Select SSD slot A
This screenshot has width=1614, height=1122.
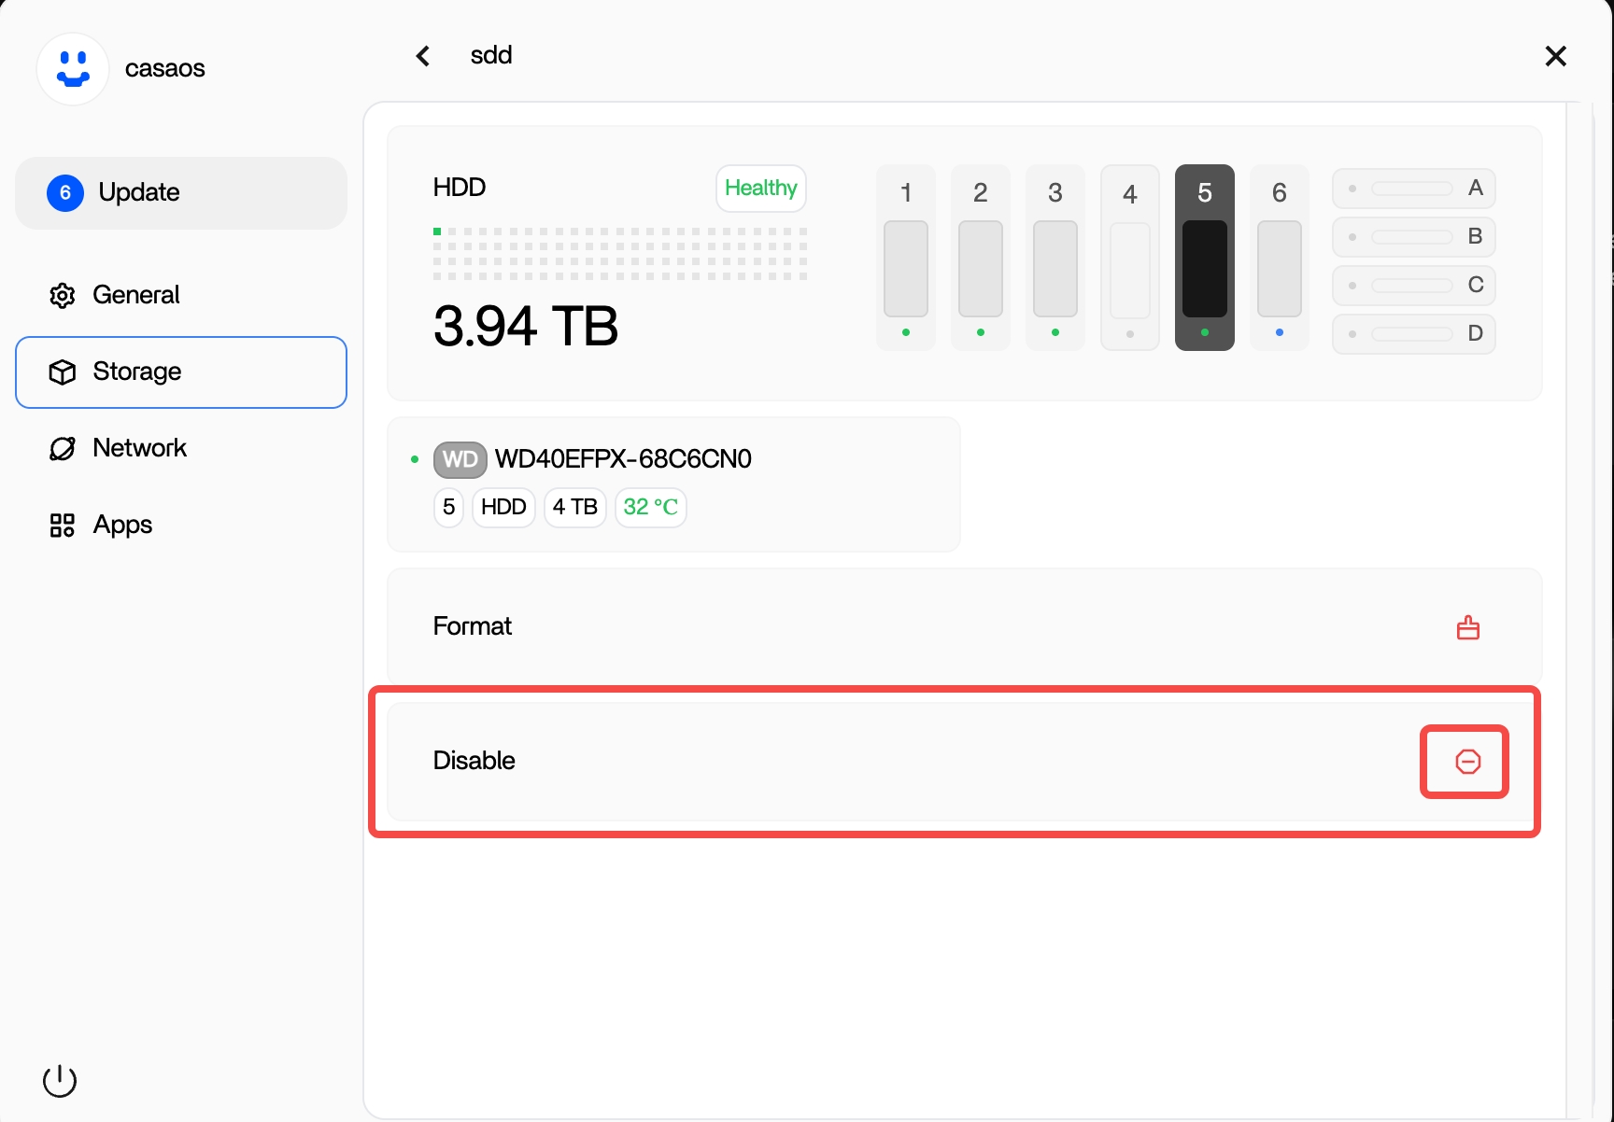coord(1413,189)
